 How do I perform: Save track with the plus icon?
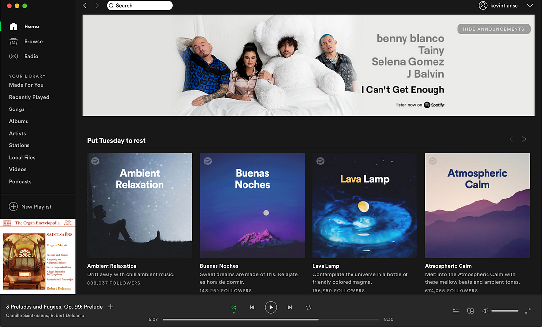pos(111,307)
